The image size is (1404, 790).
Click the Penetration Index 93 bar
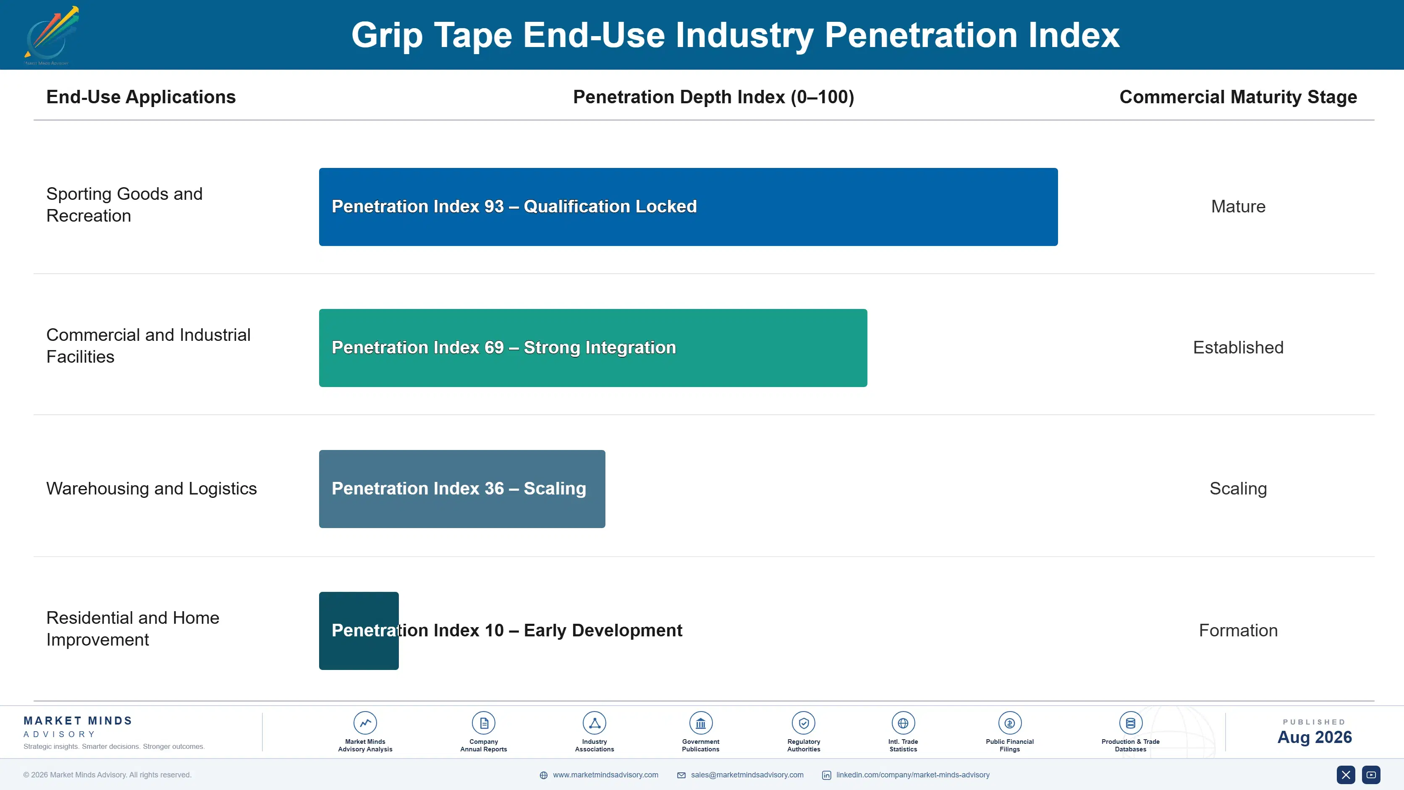point(689,207)
